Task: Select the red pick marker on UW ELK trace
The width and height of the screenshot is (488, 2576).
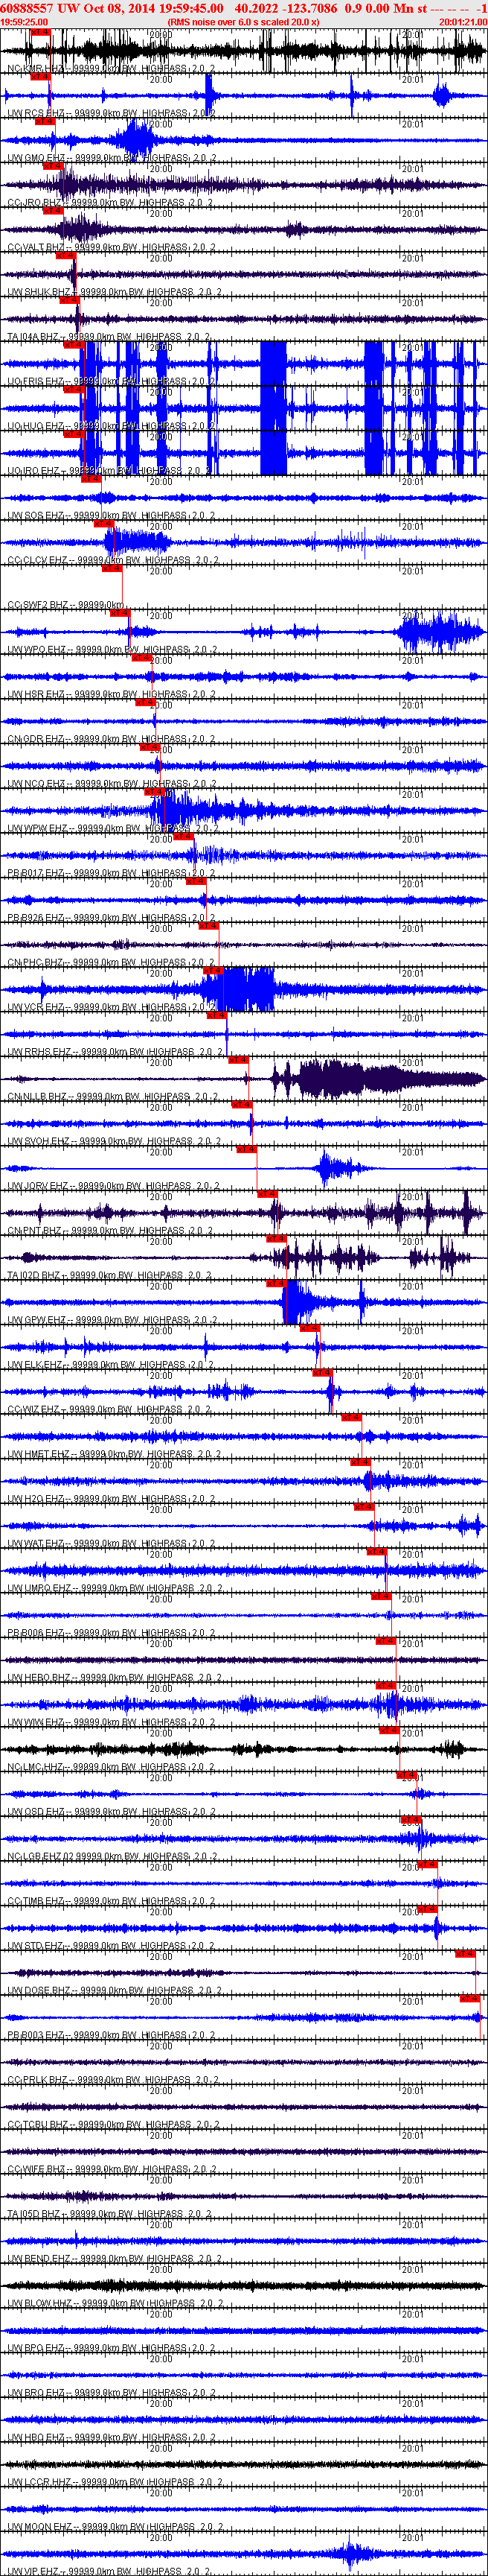Action: 309,1328
